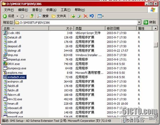Click the file name explore.msc
The image size is (160, 125).
point(15,73)
